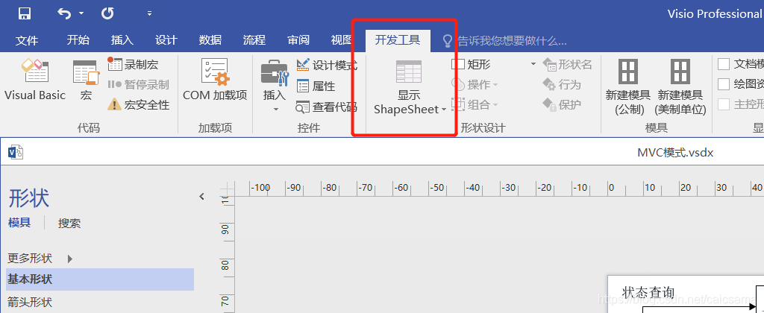
Task: Open control 属性 properties
Action: [316, 86]
